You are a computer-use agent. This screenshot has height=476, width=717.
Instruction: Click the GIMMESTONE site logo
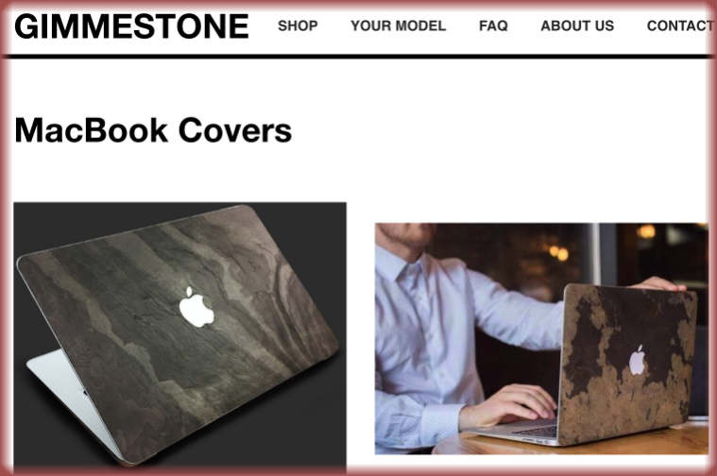click(131, 26)
